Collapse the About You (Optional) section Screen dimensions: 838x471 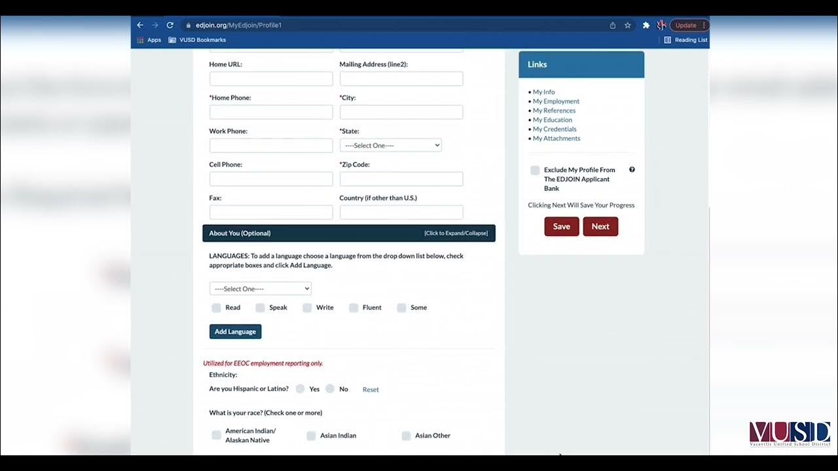tap(349, 233)
